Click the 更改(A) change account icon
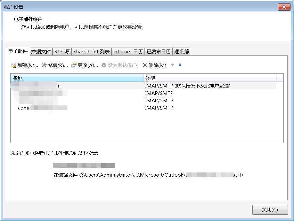294x221 pixels. tap(74, 65)
